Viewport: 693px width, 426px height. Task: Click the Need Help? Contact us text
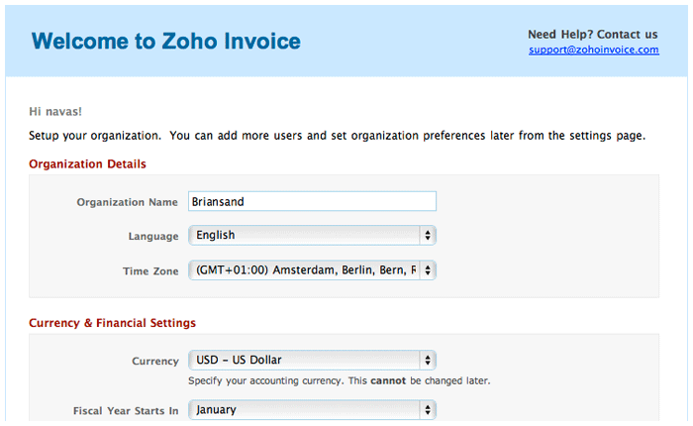tap(593, 34)
